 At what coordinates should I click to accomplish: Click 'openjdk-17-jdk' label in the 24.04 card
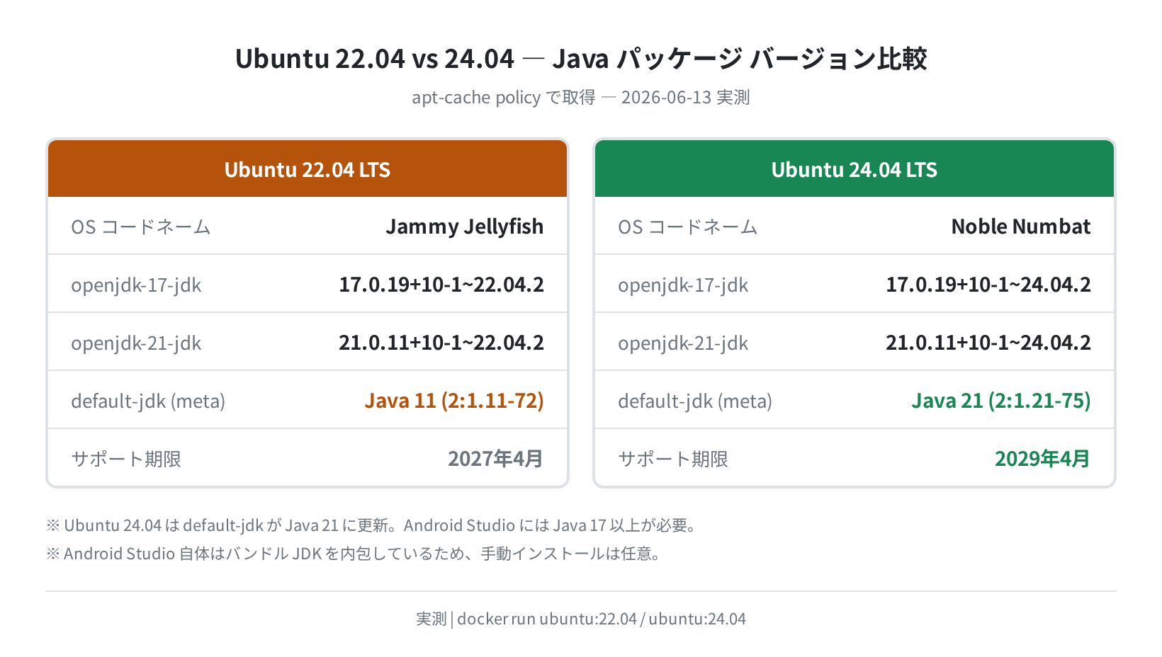683,285
